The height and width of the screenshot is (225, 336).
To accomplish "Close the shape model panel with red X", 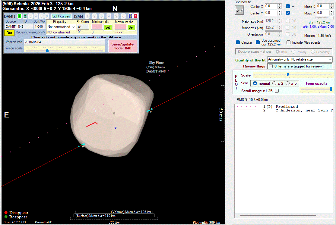I will (135, 16).
